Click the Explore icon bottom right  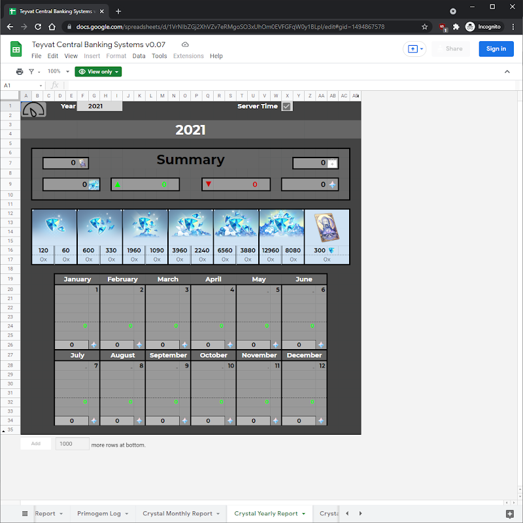tap(510, 514)
